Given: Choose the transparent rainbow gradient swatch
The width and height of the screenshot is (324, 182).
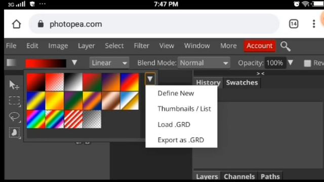Looking at the screenshot, I should pos(55,119).
